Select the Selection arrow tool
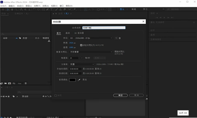Screen dimensions: 197x118 8,9
